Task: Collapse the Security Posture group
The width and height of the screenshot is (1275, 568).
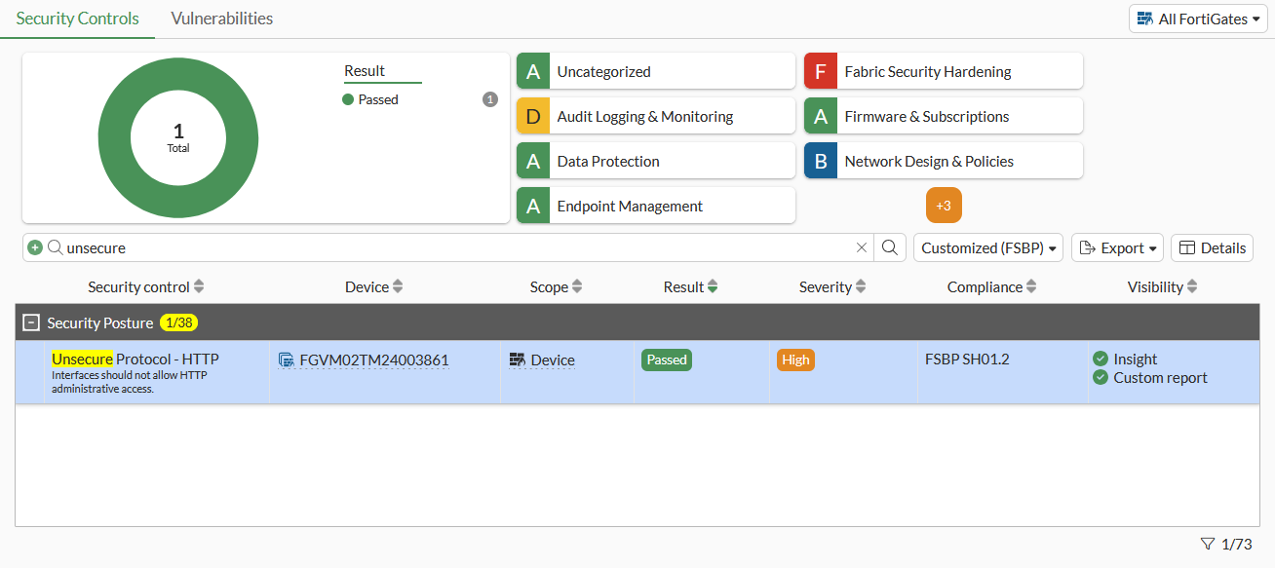Action: coord(31,322)
